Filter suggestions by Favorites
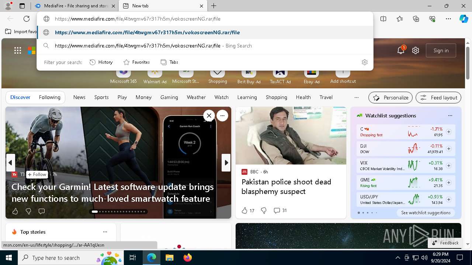The width and height of the screenshot is (472, 265). pyautogui.click(x=136, y=62)
